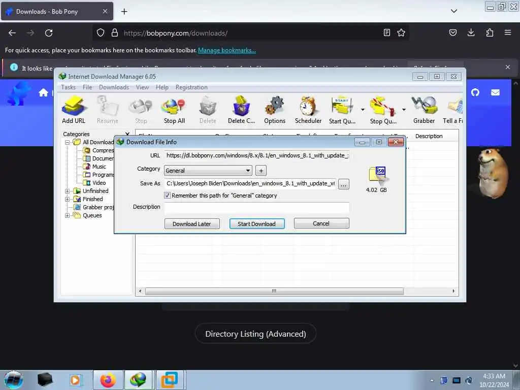Click the Firefox reload page icon
This screenshot has width=520, height=390.
[x=49, y=33]
